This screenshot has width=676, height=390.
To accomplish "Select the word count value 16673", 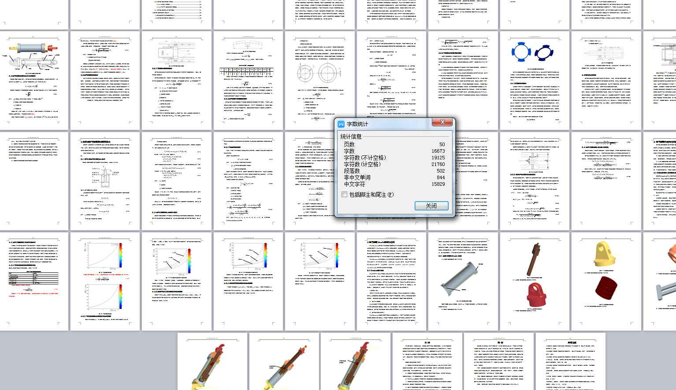I will (438, 151).
